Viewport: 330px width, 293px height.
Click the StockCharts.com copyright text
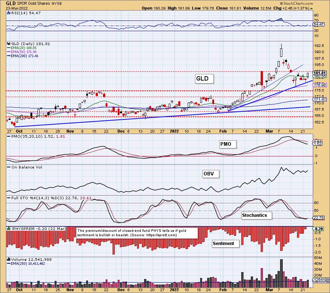coord(296,3)
